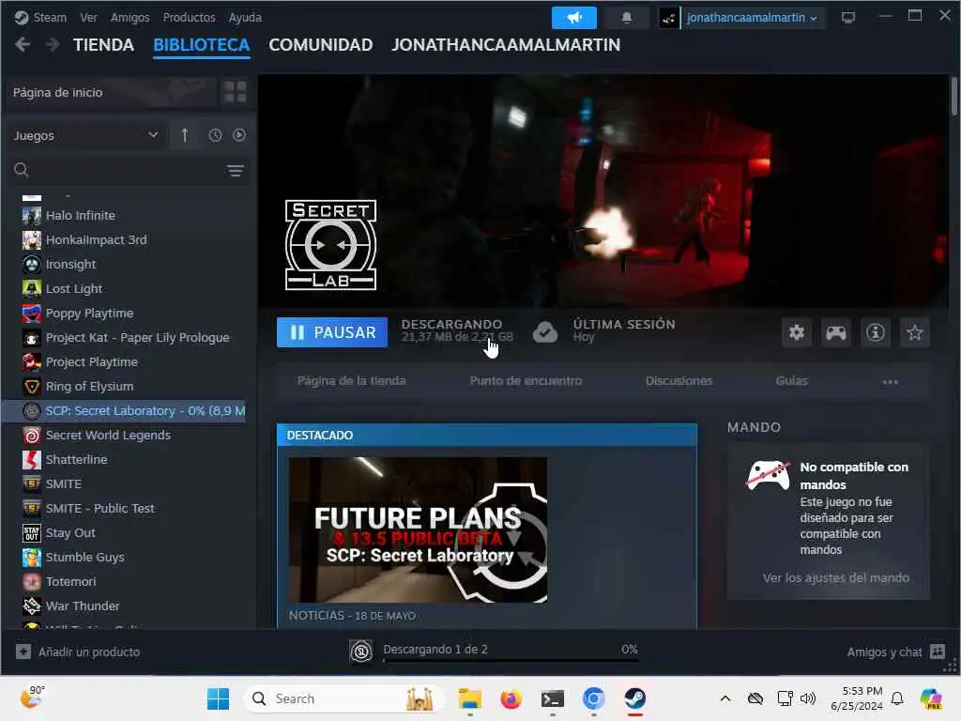Open the JONATHANCAAMALMARTIN profile tab
The width and height of the screenshot is (961, 721).
(506, 45)
